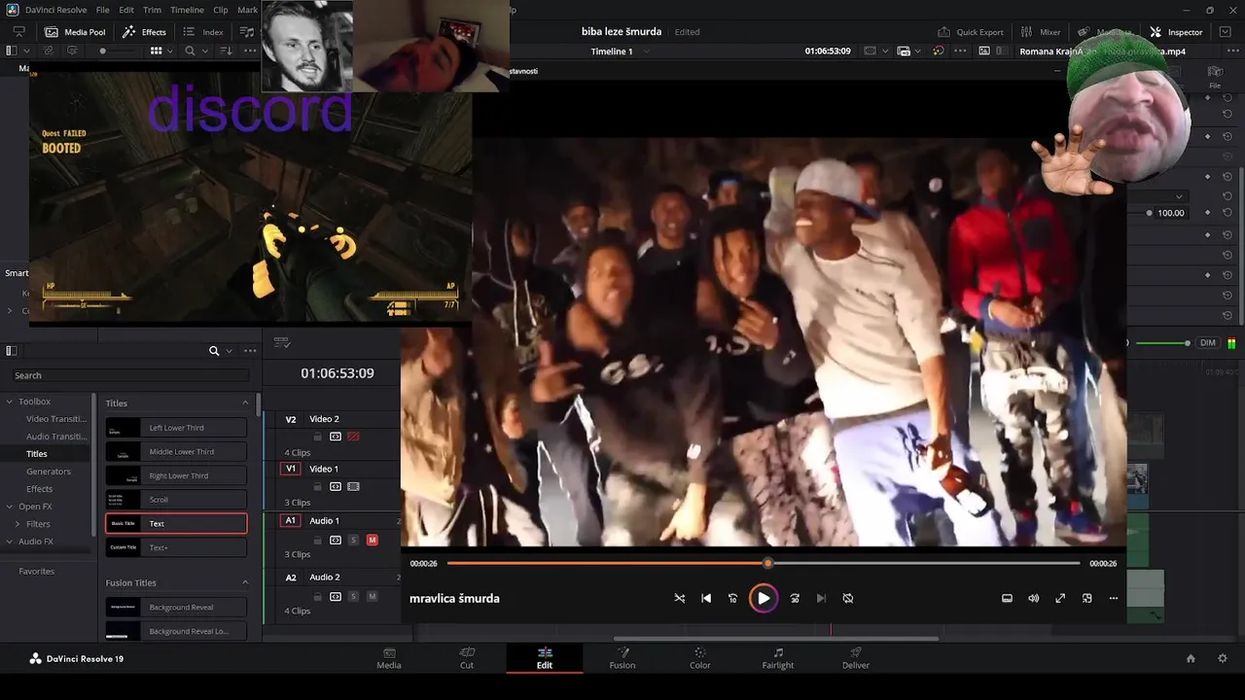This screenshot has width=1245, height=700.
Task: Collapse the Audio FX tree
Action: coord(10,542)
